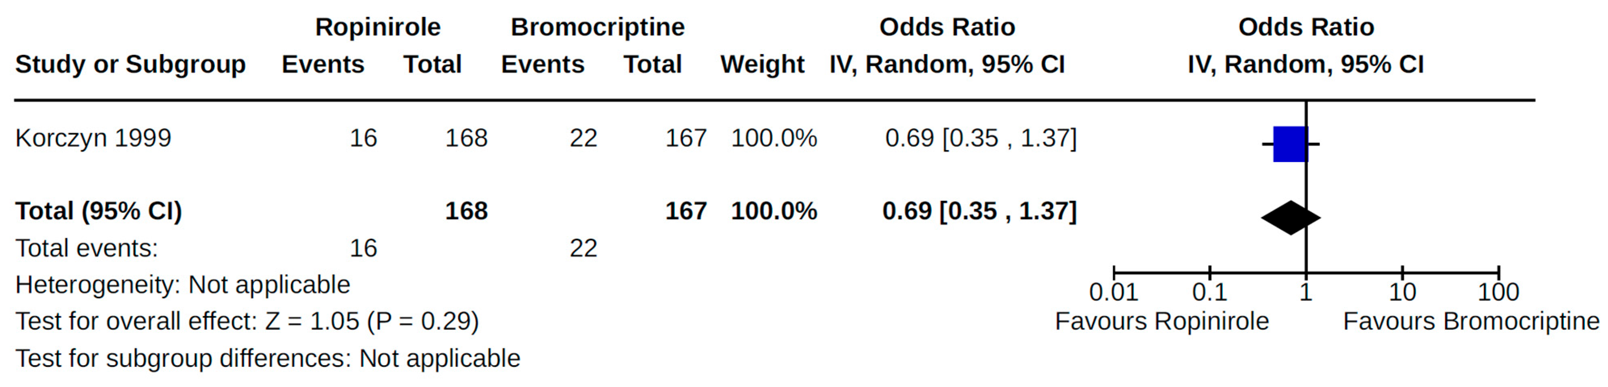This screenshot has width=1608, height=387.
Task: Click the 100.0% weight in Korczyn row
Action: (774, 138)
